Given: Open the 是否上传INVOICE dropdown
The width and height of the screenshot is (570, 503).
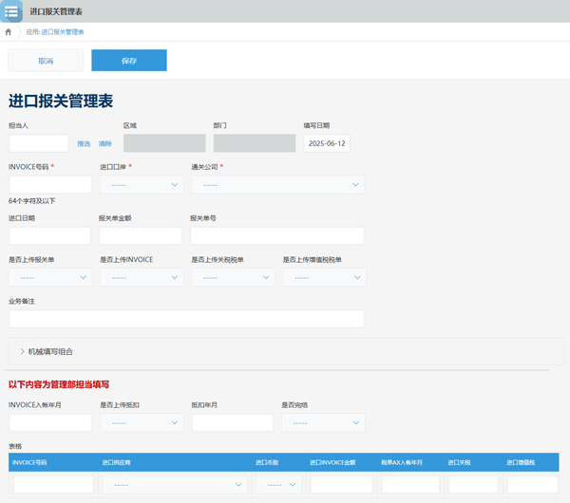Looking at the screenshot, I should [x=142, y=277].
